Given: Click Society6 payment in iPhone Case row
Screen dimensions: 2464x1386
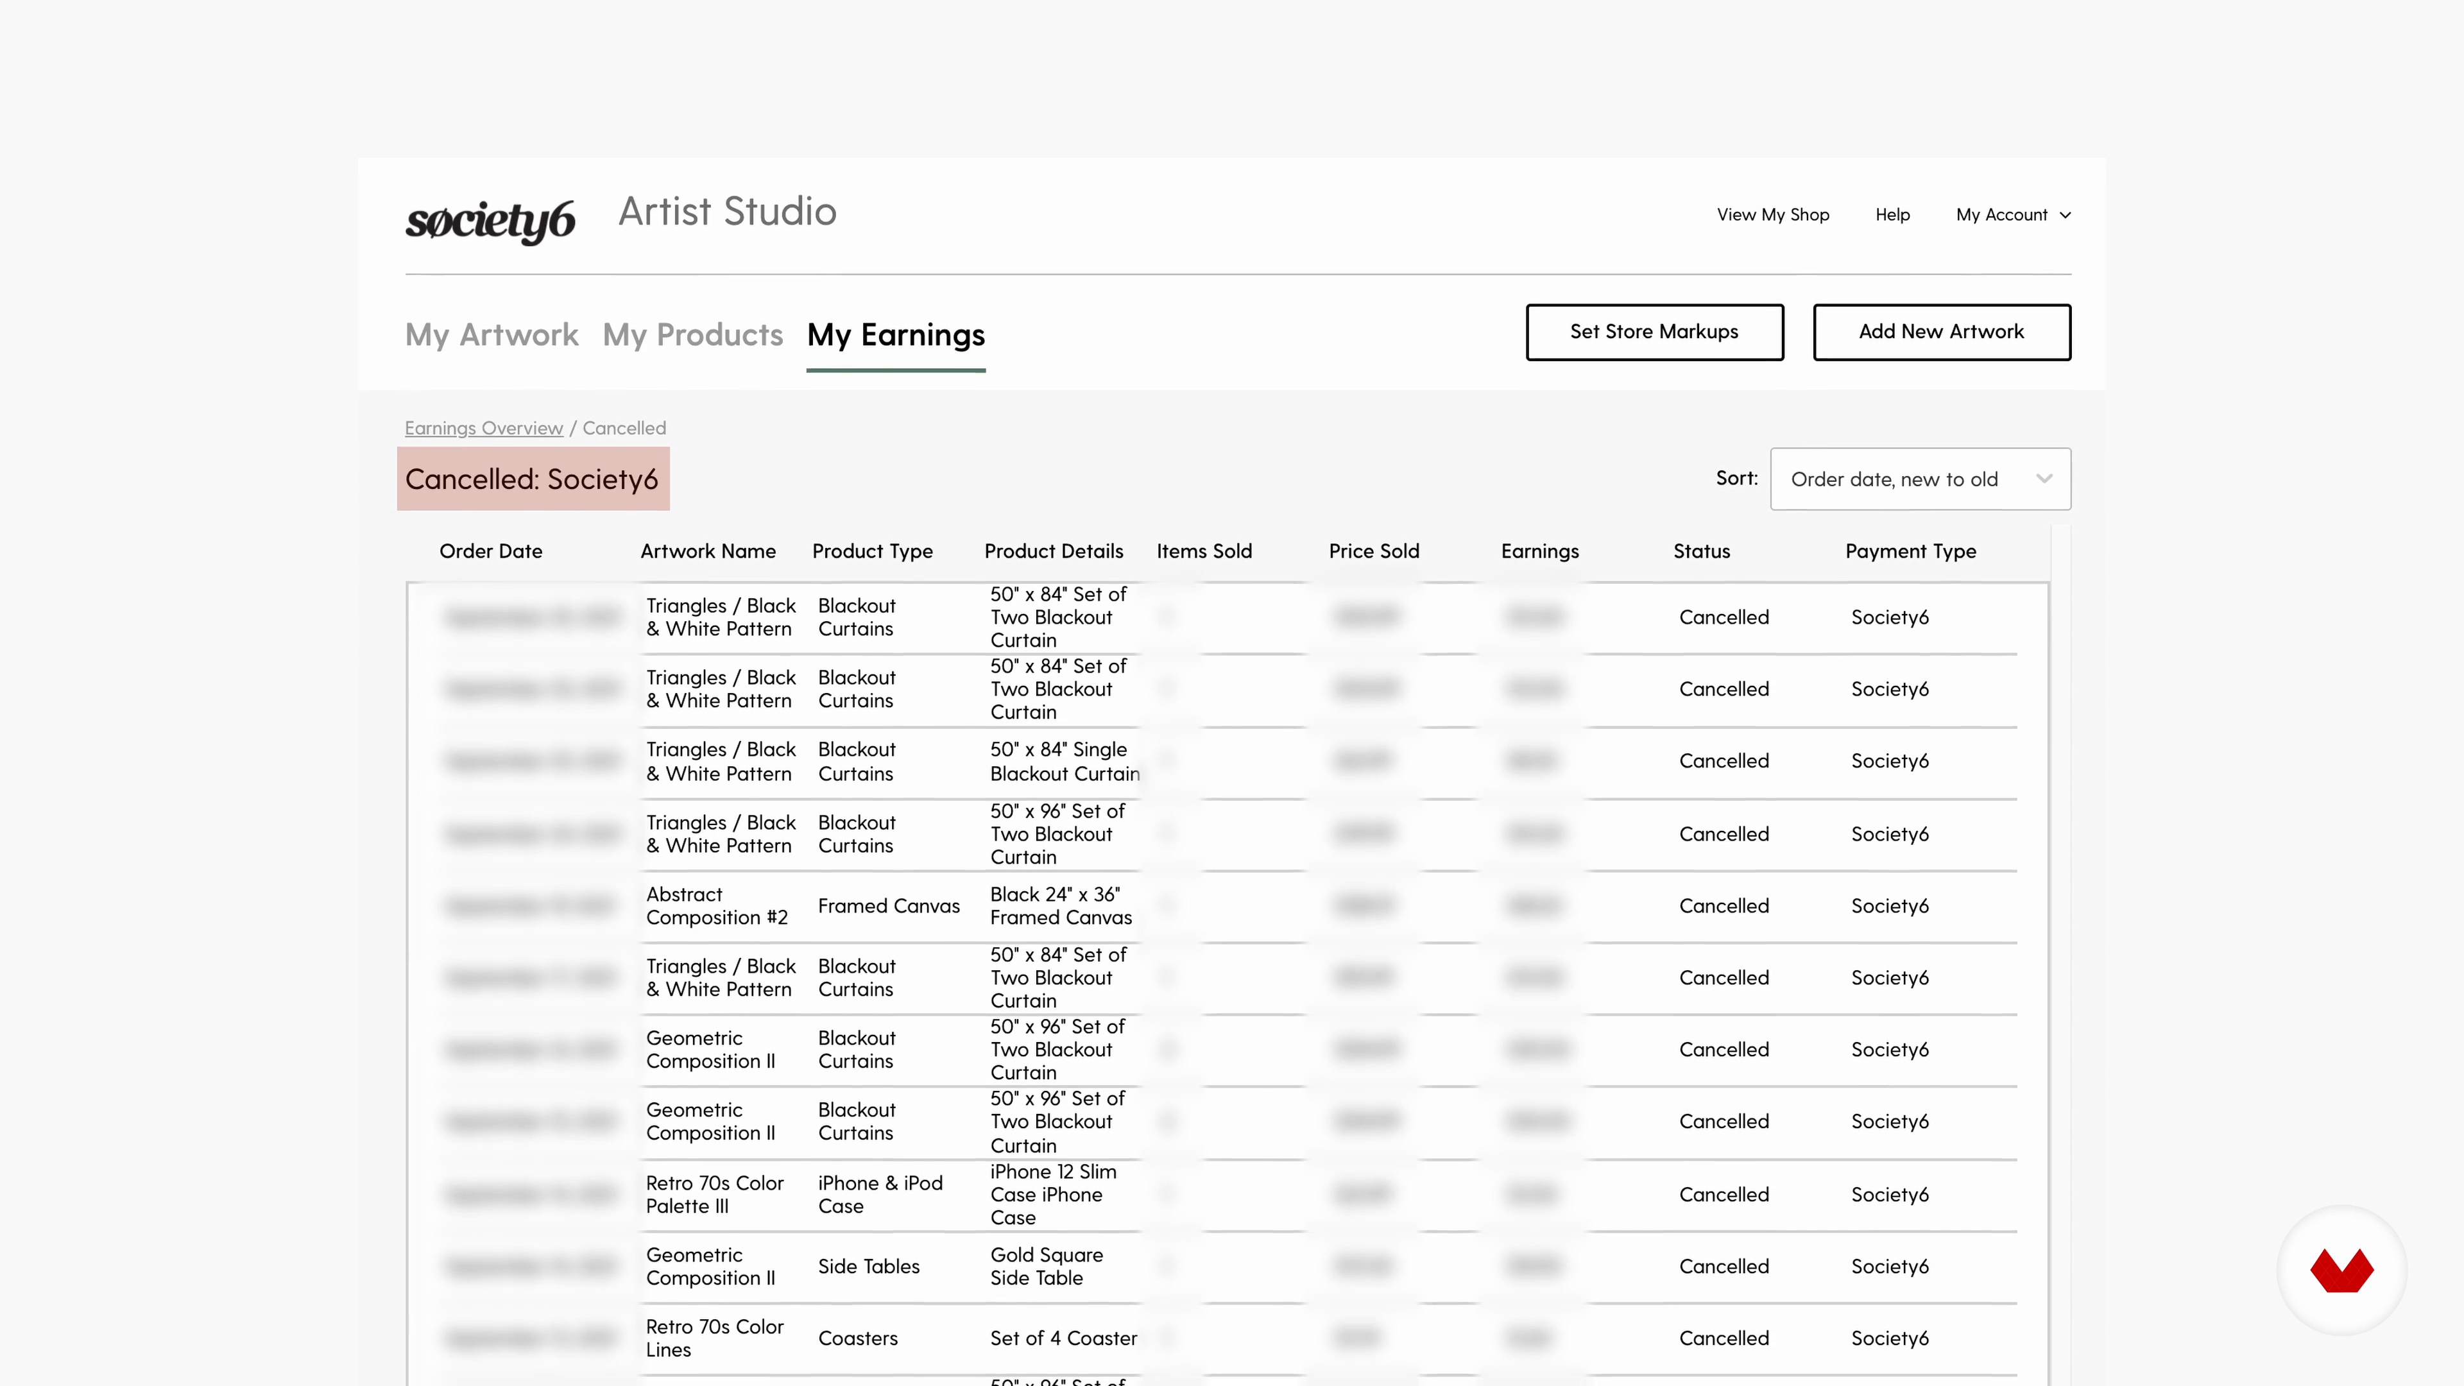Looking at the screenshot, I should pyautogui.click(x=1889, y=1195).
